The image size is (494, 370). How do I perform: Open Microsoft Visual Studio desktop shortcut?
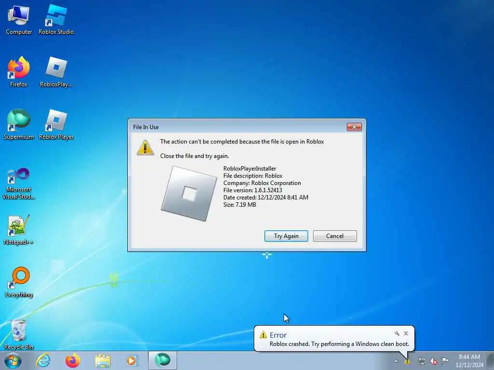(x=19, y=184)
